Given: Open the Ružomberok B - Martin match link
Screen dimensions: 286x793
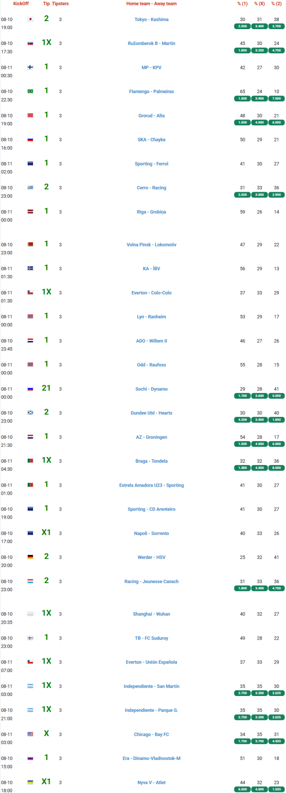Looking at the screenshot, I should point(151,43).
